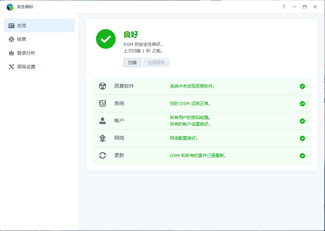Click the 系统 monitor icon
The height and width of the screenshot is (231, 325).
[103, 103]
